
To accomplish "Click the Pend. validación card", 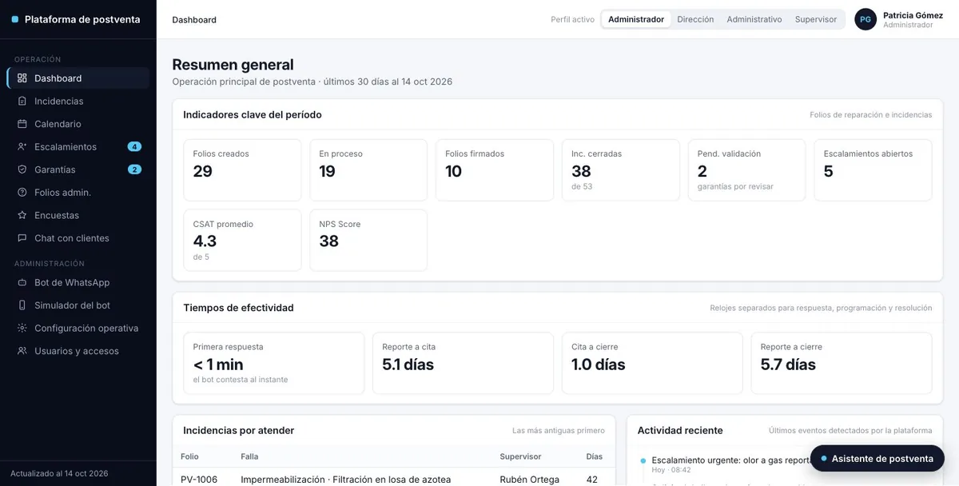I will point(747,170).
